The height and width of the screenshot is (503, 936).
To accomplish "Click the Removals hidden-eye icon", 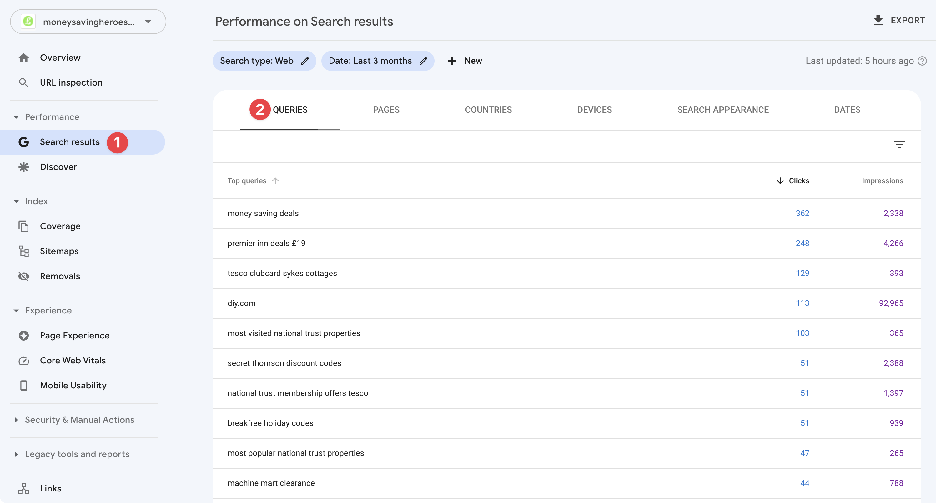I will point(24,276).
